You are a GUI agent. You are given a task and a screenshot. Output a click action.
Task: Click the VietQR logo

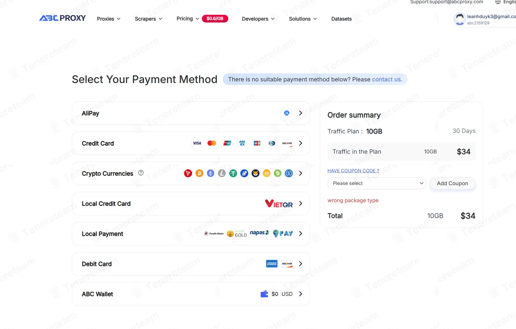[279, 204]
